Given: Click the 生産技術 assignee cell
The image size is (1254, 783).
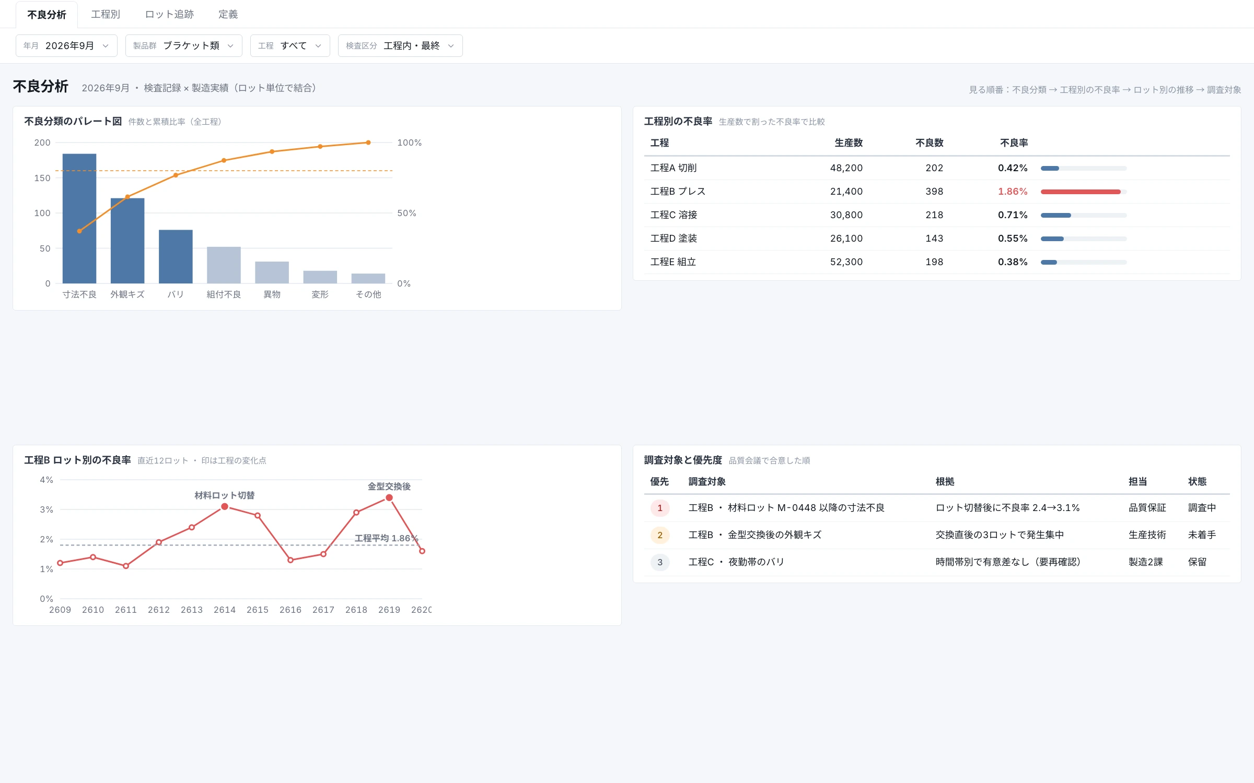Looking at the screenshot, I should coord(1147,535).
